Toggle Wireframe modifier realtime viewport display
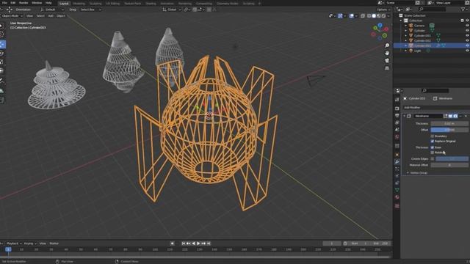This screenshot has width=470, height=264. click(450, 116)
